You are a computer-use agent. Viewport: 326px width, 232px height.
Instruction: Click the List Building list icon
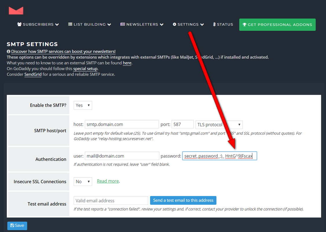point(70,24)
